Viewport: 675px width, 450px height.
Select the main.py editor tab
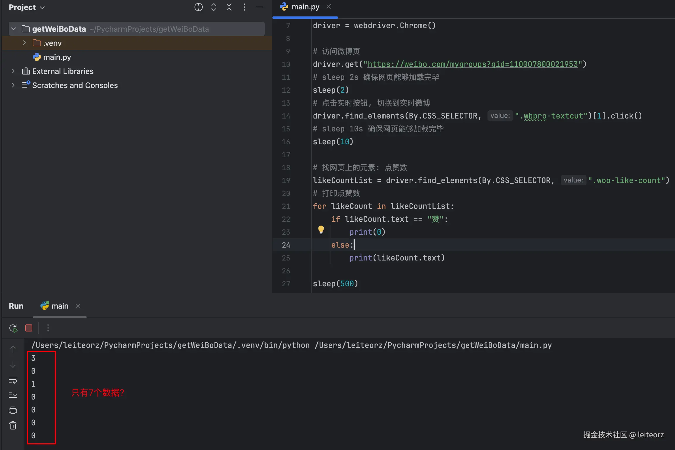305,7
